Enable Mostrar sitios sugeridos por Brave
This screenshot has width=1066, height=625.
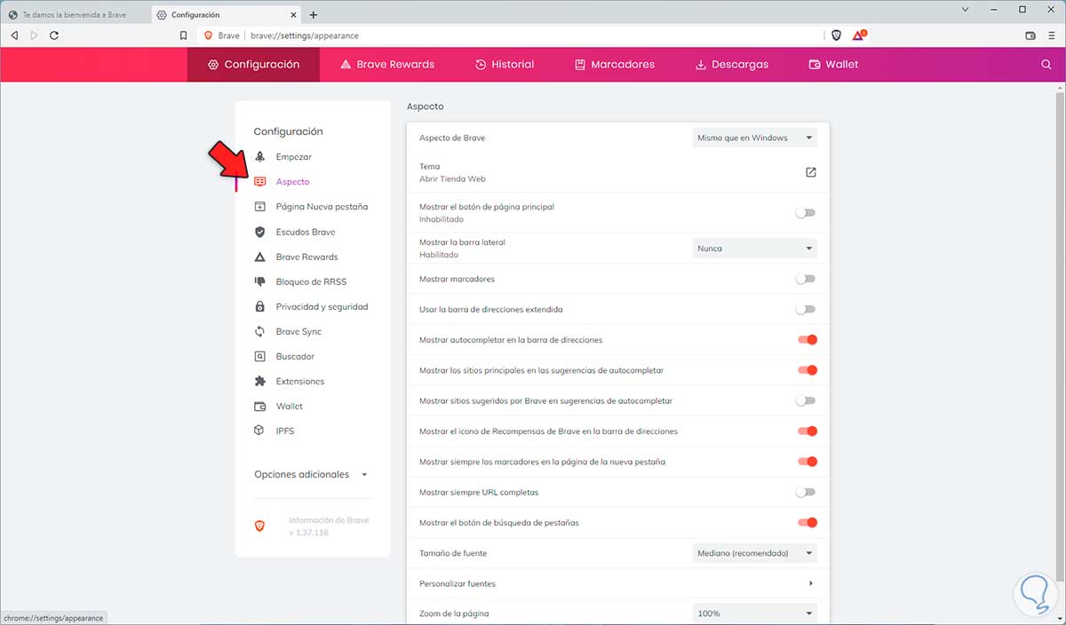click(806, 400)
